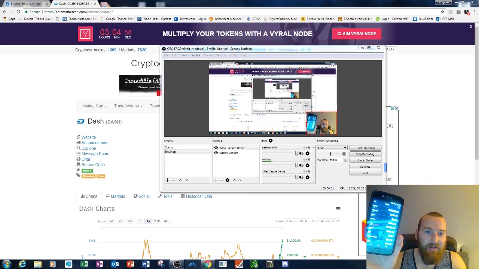The height and width of the screenshot is (269, 479).
Task: Open Dash Source Code link
Action: [93, 165]
